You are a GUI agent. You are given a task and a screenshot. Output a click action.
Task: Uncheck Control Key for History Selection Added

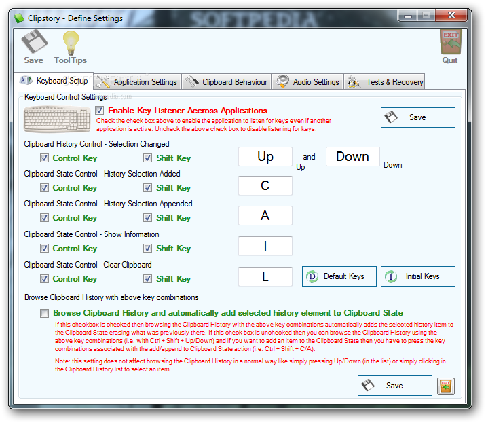point(44,188)
